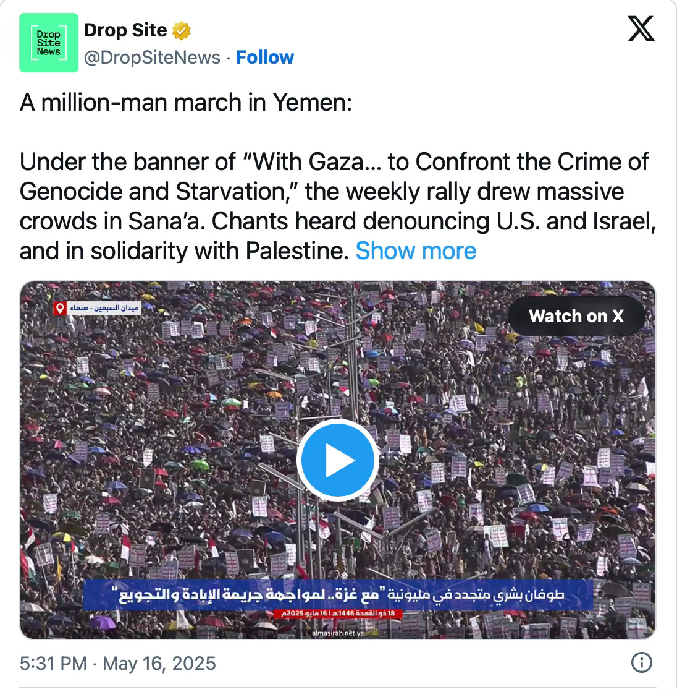The image size is (677, 689).
Task: Click the info icon beside the timestamp
Action: pyautogui.click(x=641, y=662)
